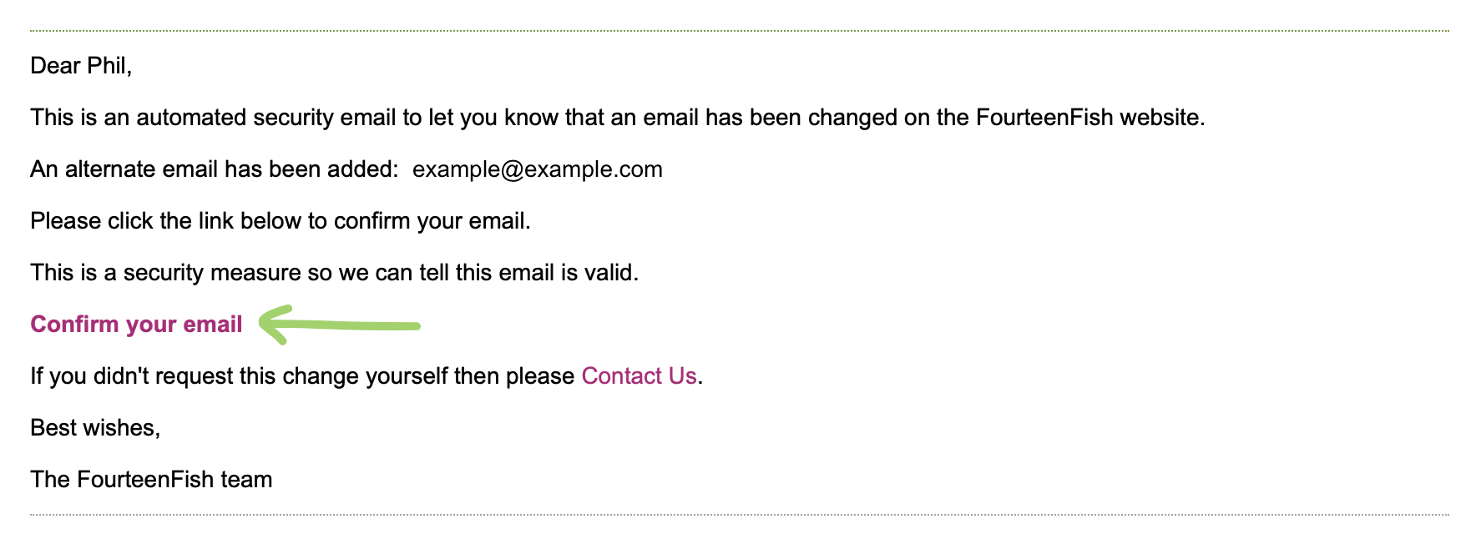This screenshot has height=544, width=1471.
Task: Click the 'This is a security measure' sentence
Action: pyautogui.click(x=334, y=273)
